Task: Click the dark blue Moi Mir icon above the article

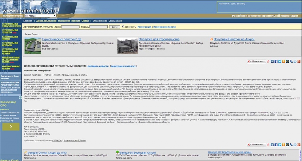Action: (287, 62)
